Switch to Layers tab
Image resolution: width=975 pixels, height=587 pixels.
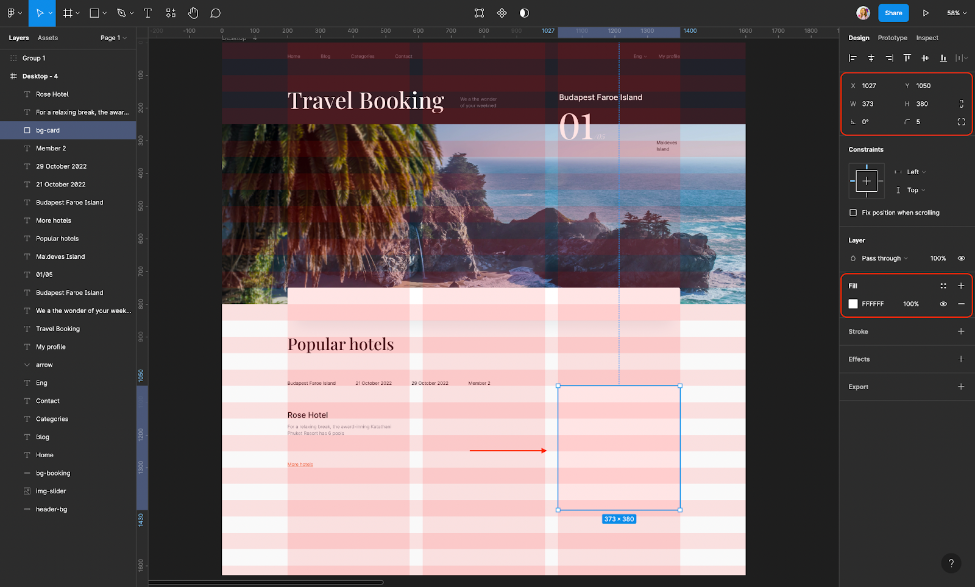(x=19, y=38)
